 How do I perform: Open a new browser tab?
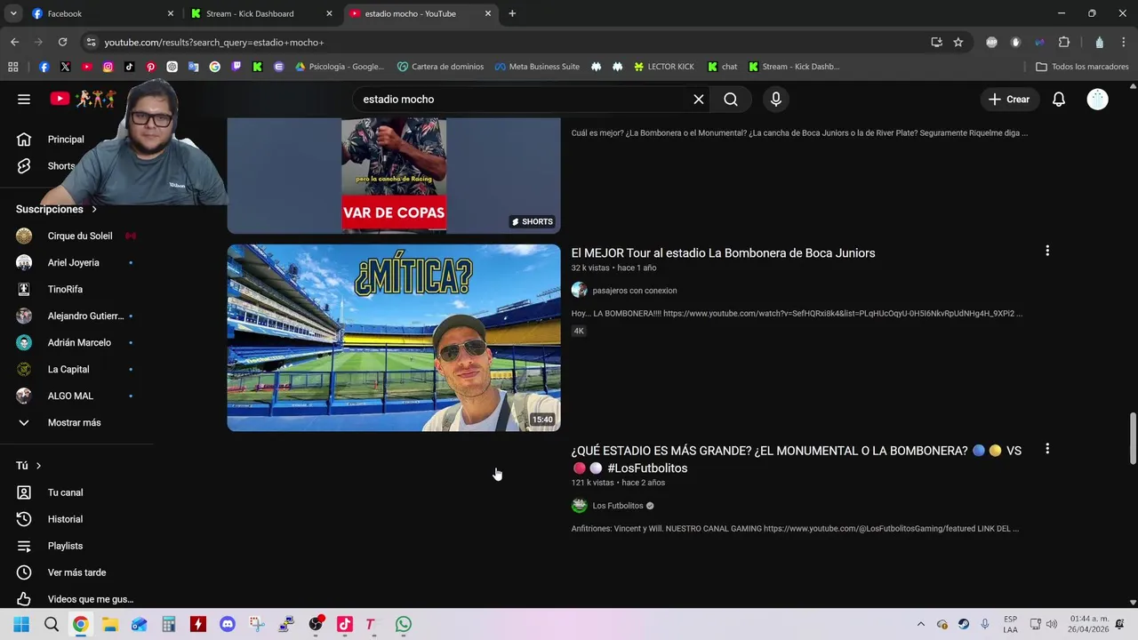512,13
